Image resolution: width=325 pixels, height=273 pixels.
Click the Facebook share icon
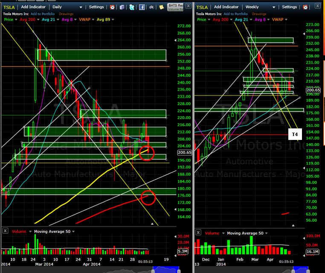142,7
